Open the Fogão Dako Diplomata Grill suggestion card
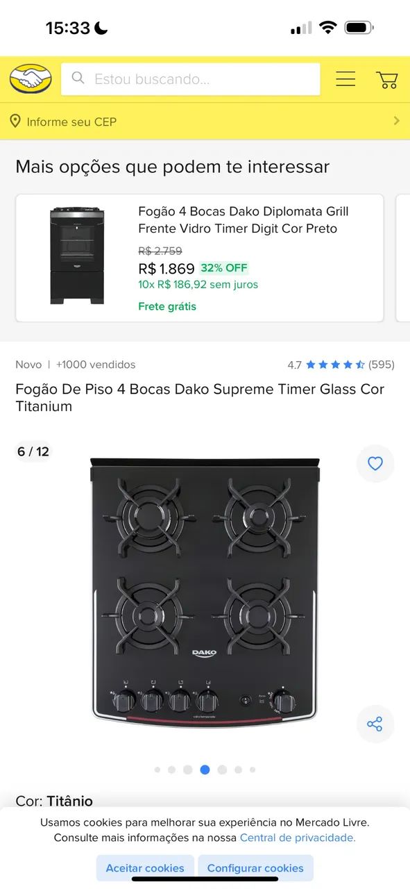Viewport: 410px width, 889px height. pyautogui.click(x=198, y=257)
